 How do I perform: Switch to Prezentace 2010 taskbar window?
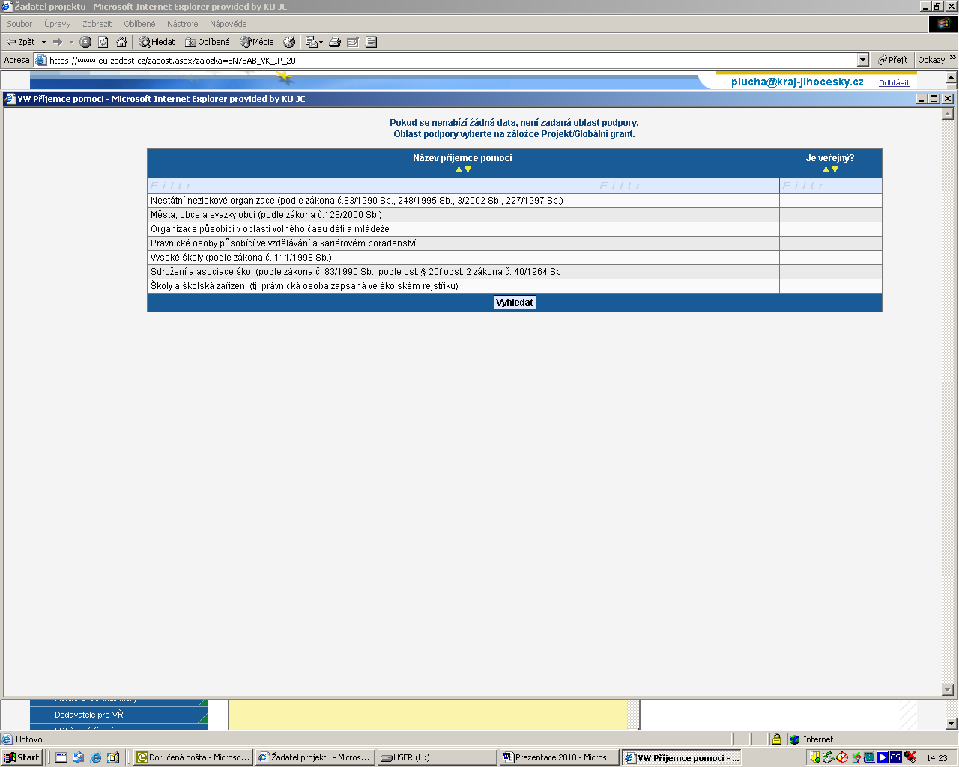[559, 757]
